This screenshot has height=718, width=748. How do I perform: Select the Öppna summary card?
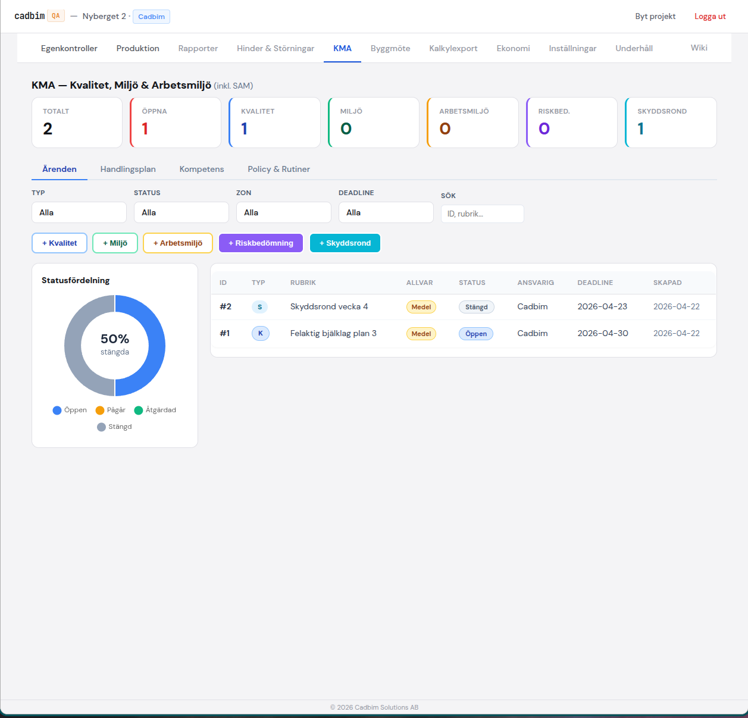pos(176,123)
